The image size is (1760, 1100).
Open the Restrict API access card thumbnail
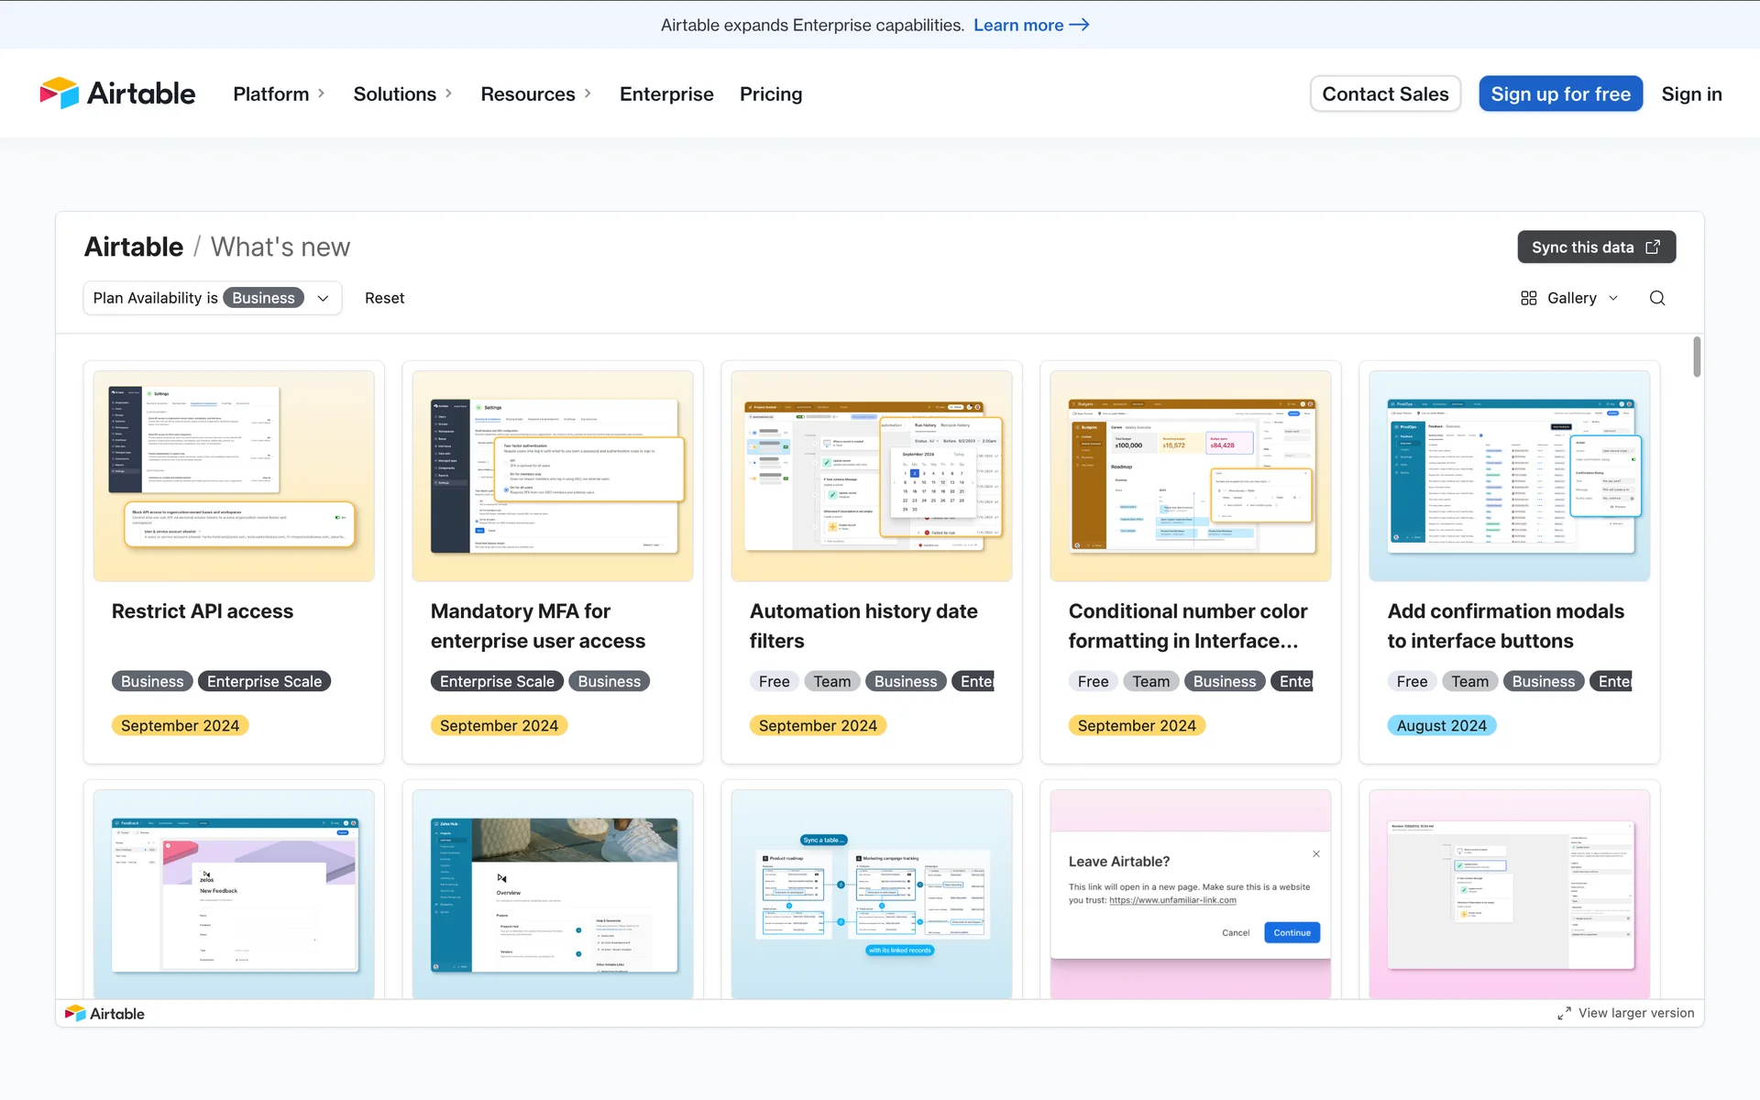point(234,475)
